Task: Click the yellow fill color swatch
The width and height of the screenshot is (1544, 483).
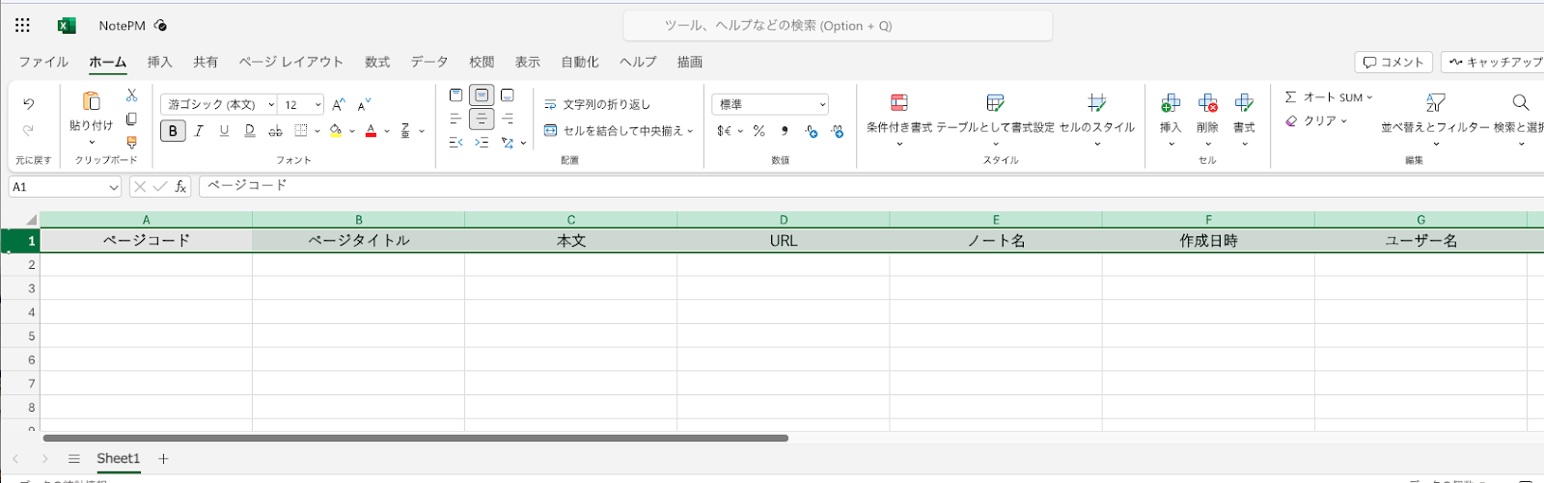Action: (336, 131)
